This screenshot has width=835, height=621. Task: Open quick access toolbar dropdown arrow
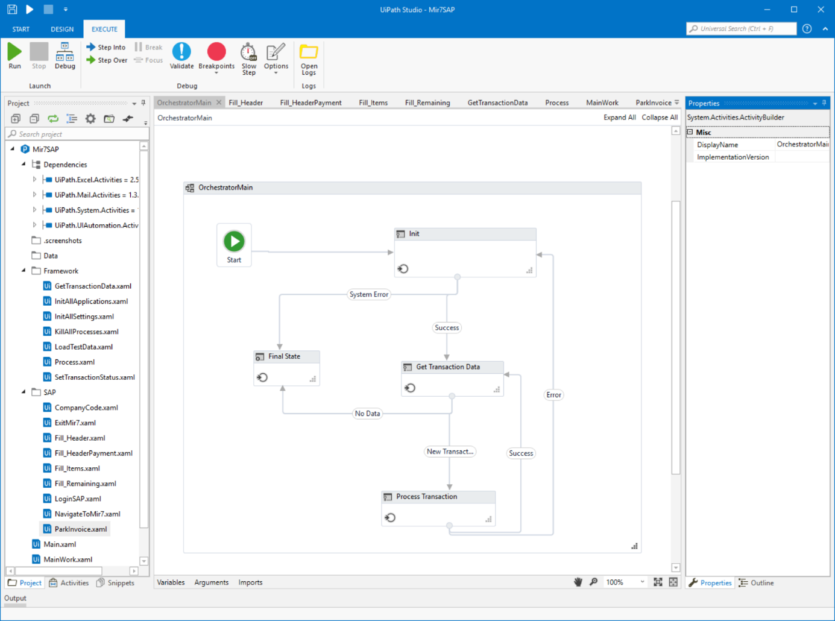click(66, 10)
